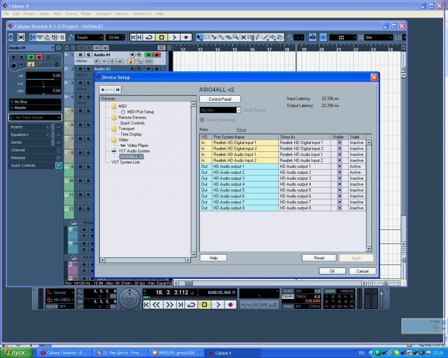
Task: Select the Glue tool in the toolbar
Action: tap(221, 37)
